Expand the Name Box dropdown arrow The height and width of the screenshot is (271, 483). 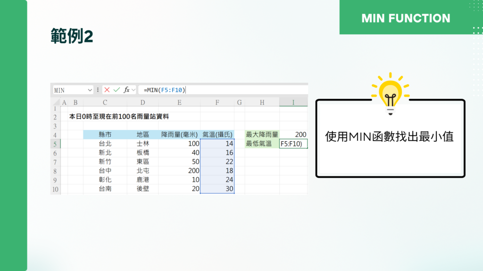tap(90, 90)
